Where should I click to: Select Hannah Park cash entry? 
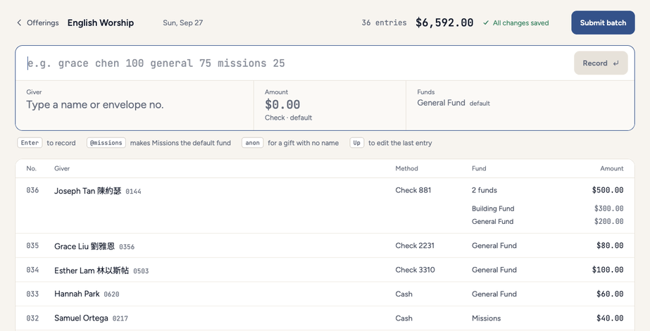325,294
